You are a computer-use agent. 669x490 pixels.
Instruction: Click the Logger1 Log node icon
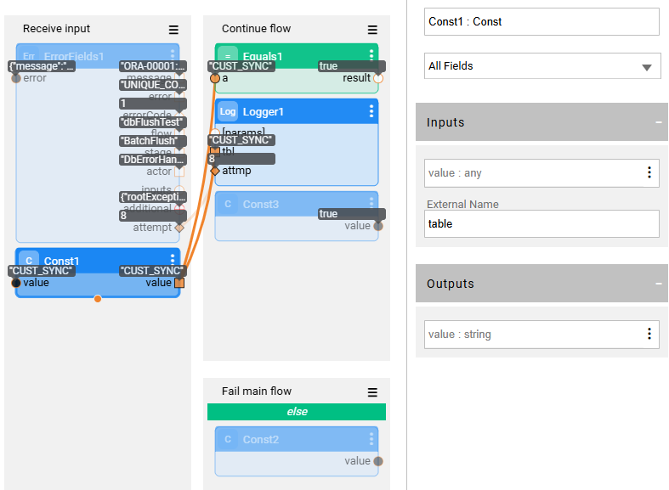[x=228, y=111]
